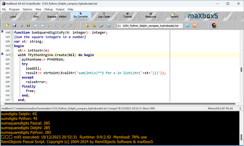Click the blue compass icon
The width and height of the screenshot is (244, 146).
109,25
